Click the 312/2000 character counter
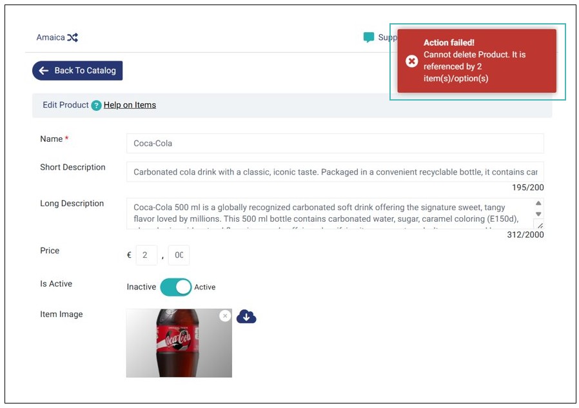The image size is (579, 408). click(525, 235)
